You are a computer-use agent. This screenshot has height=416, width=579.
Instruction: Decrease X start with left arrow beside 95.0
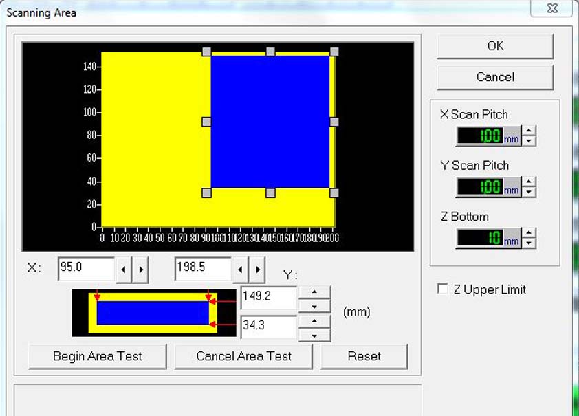pos(123,270)
